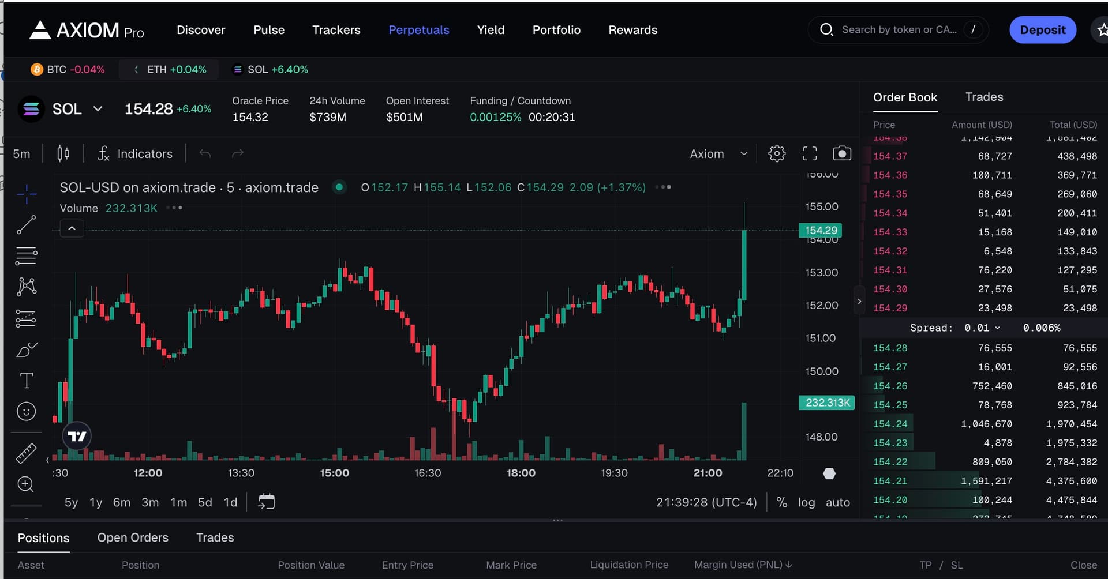This screenshot has width=1108, height=579.
Task: Open the Discover page
Action: pos(201,30)
